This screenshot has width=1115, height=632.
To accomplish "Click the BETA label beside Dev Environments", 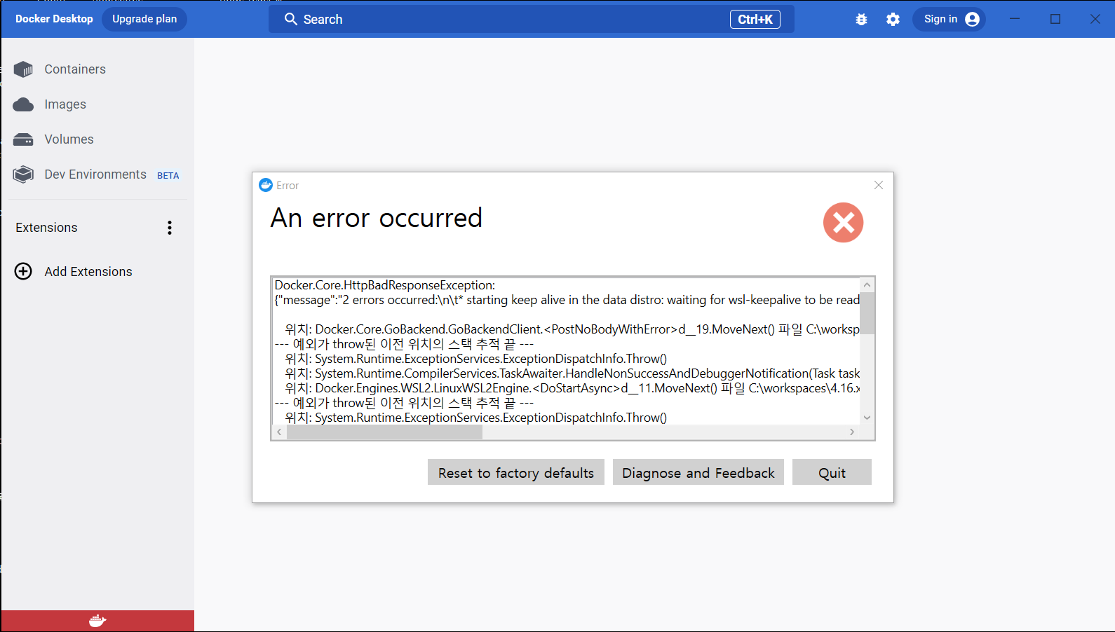I will pyautogui.click(x=168, y=176).
